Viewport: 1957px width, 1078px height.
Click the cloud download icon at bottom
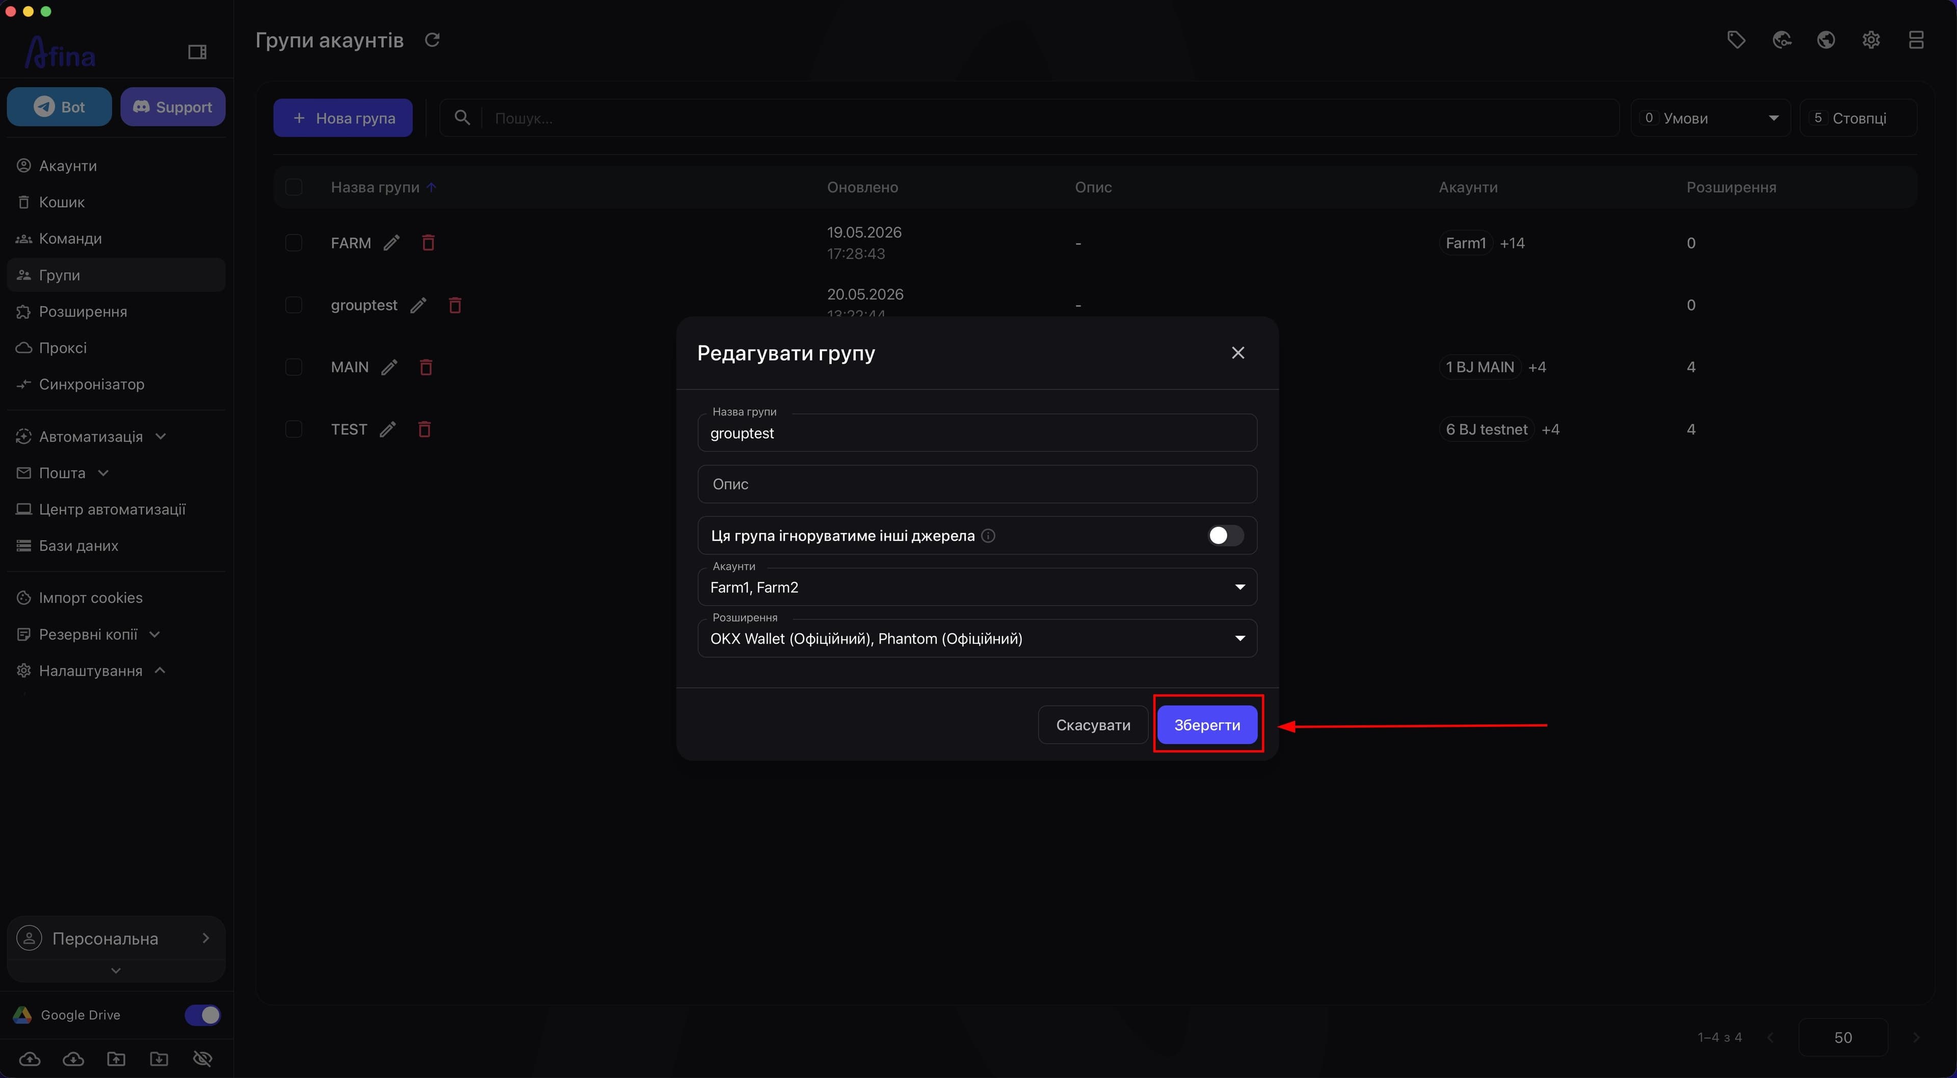click(73, 1059)
